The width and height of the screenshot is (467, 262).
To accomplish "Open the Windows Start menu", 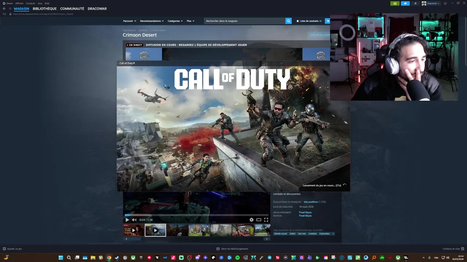I will (x=61, y=258).
